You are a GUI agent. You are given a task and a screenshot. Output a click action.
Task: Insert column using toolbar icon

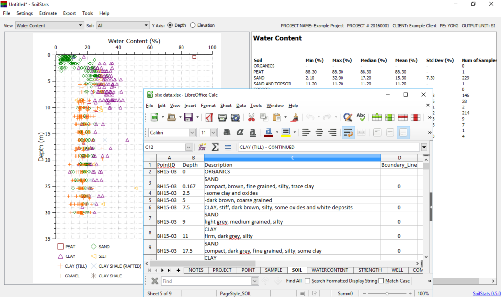(x=390, y=117)
